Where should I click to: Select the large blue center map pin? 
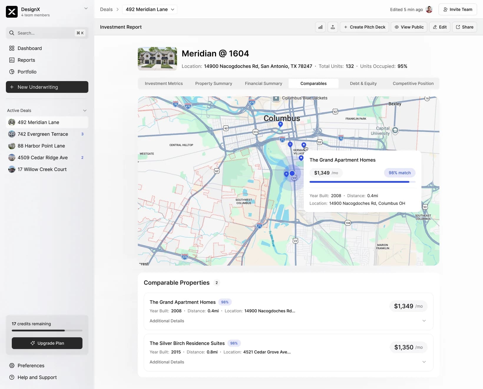pyautogui.click(x=292, y=173)
